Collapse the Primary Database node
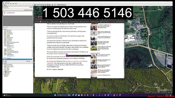175x98 pixels. click(3, 64)
